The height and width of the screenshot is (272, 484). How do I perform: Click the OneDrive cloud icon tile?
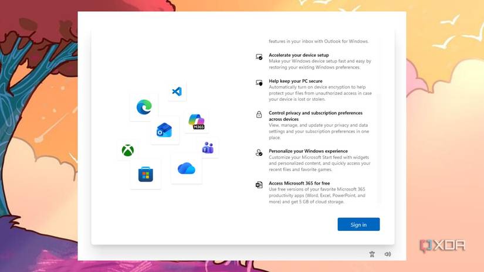pyautogui.click(x=187, y=168)
